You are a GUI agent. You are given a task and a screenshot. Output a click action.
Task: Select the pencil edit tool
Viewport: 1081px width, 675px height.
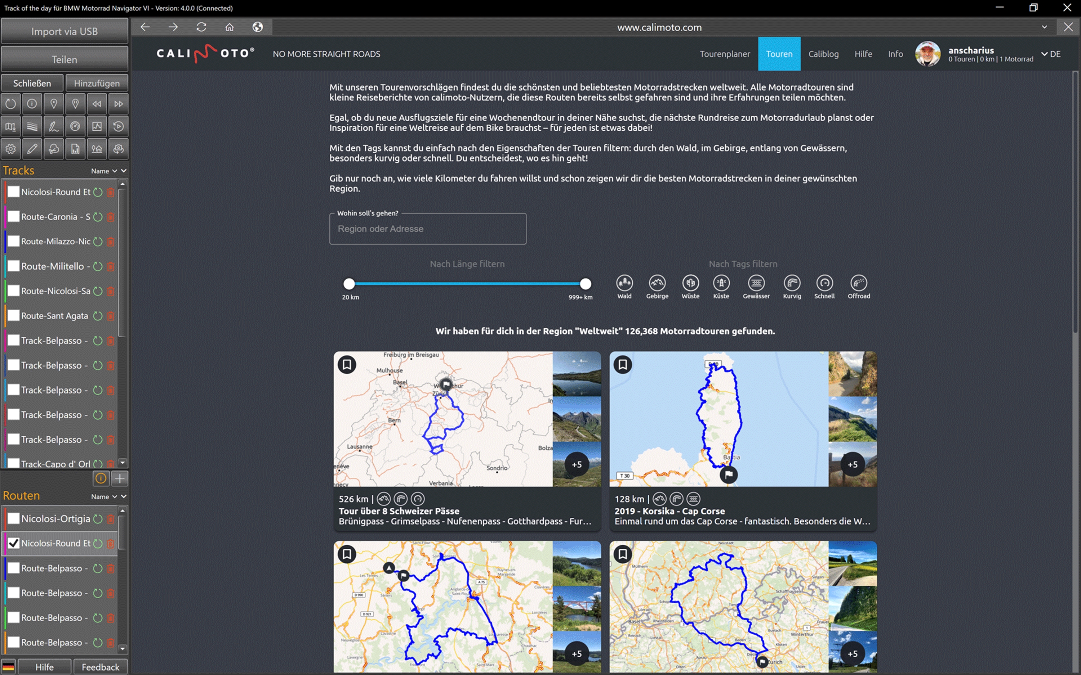[x=32, y=149]
